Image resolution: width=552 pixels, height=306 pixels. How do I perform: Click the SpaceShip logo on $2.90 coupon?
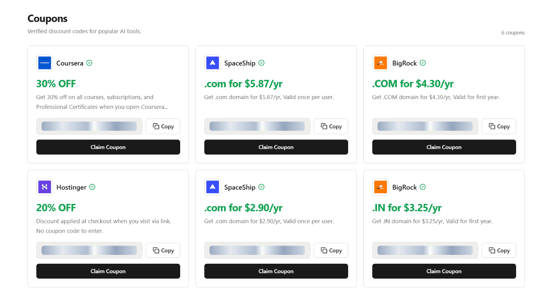point(213,187)
